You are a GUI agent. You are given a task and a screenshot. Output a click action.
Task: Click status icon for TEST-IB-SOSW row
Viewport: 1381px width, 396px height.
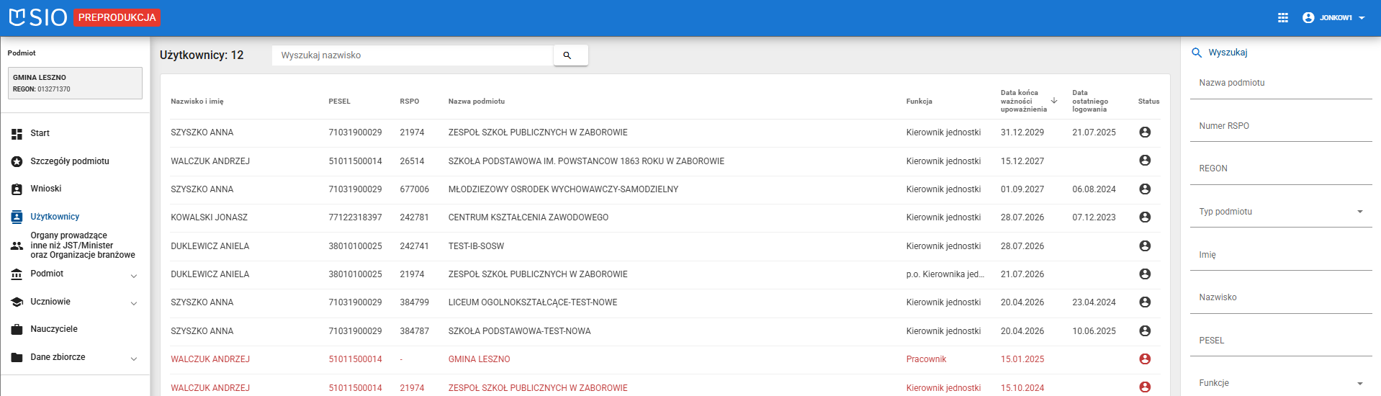tap(1144, 246)
